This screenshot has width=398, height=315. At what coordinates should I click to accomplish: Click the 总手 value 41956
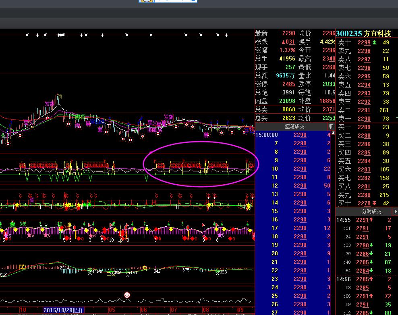287,58
